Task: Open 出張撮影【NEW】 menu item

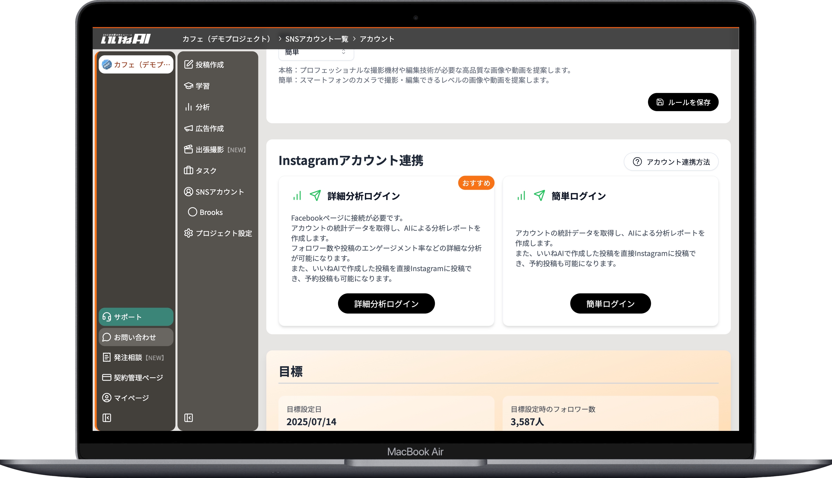Action: pos(217,149)
